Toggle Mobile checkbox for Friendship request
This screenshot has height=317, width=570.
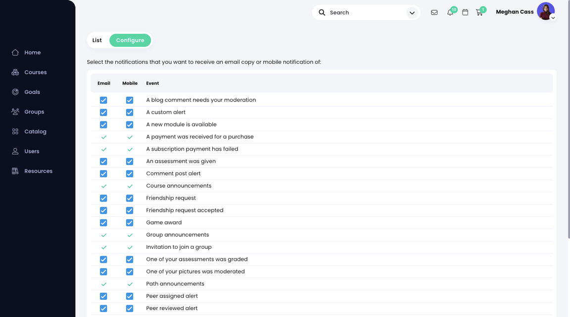130,198
